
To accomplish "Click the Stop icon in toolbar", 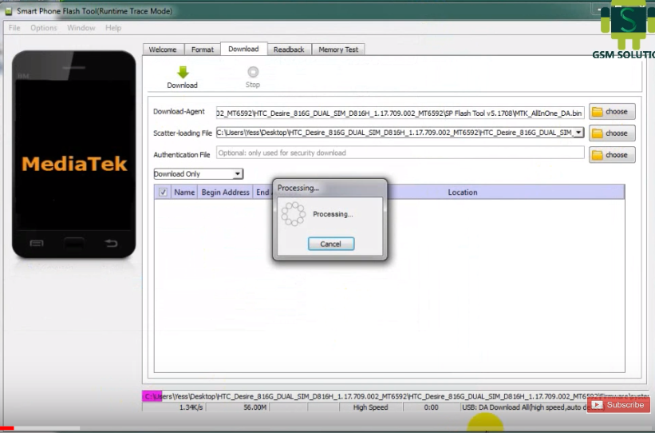I will pyautogui.click(x=253, y=72).
